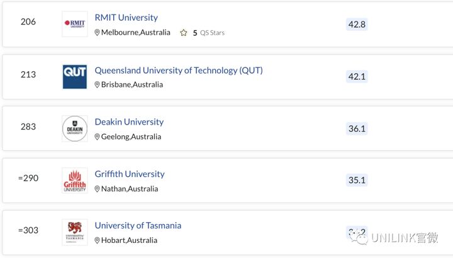Open the Deakin University link
The width and height of the screenshot is (453, 258).
pos(129,122)
